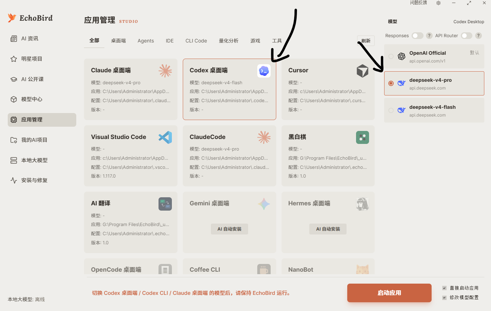Click the help icon next to Responses
Viewport: 491px width, 311px height.
click(x=429, y=35)
